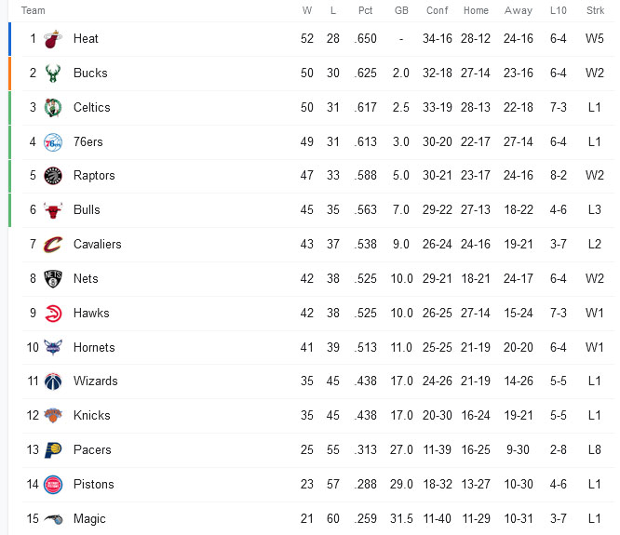Open the Pistons team name link

point(93,484)
